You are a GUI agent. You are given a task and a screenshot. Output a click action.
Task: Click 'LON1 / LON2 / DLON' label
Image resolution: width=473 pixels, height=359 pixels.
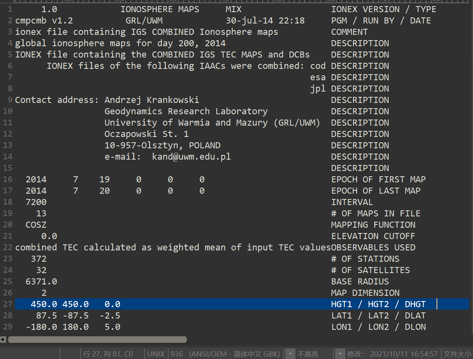click(x=378, y=327)
